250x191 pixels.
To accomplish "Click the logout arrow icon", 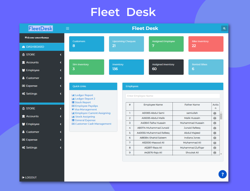I will (x=23, y=177).
